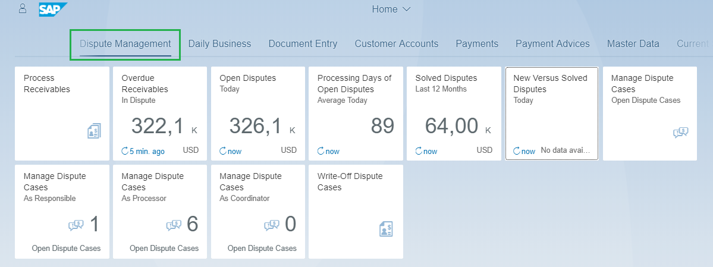Image resolution: width=713 pixels, height=267 pixels.
Task: Open Manage Dispute Cases As Processor title
Action: 153,181
